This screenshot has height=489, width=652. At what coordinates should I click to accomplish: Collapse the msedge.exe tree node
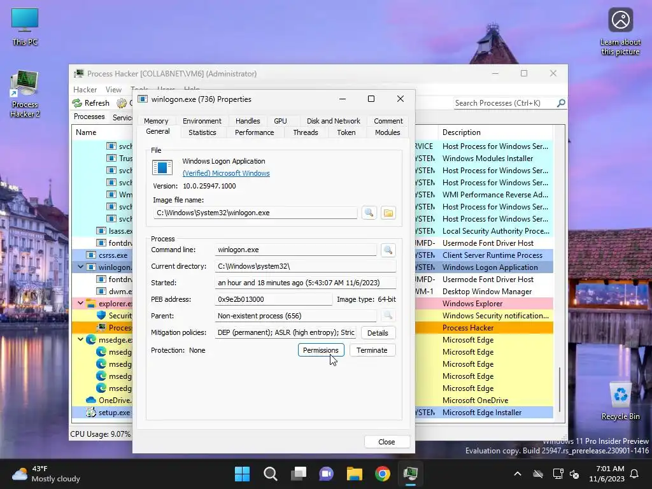(x=81, y=339)
